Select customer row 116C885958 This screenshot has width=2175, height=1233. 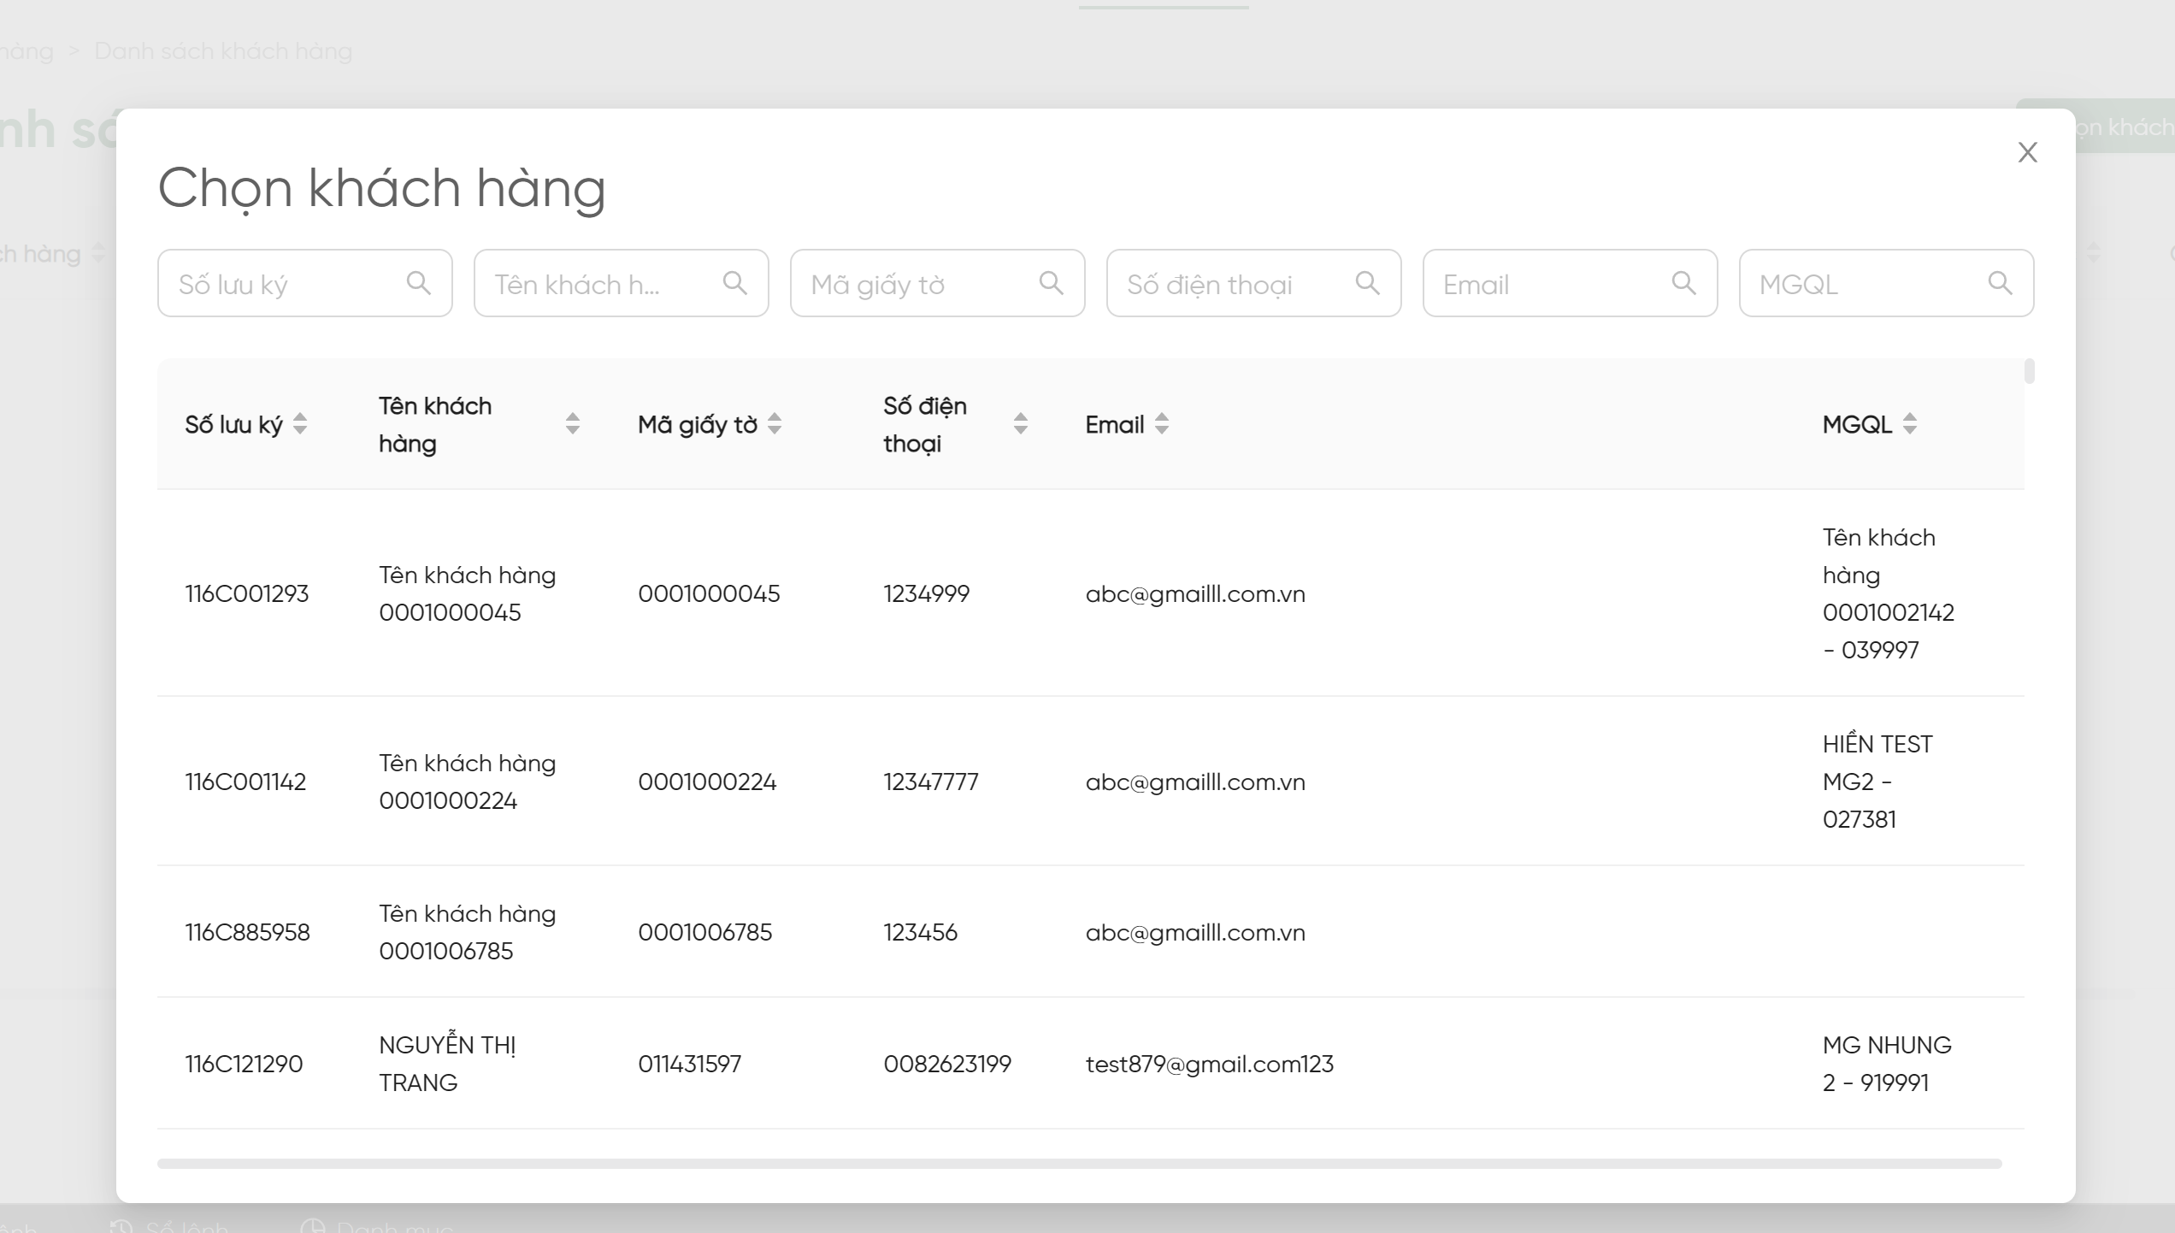pos(247,932)
